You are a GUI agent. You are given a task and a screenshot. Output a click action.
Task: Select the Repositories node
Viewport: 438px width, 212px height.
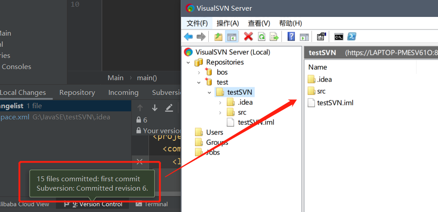[225, 62]
